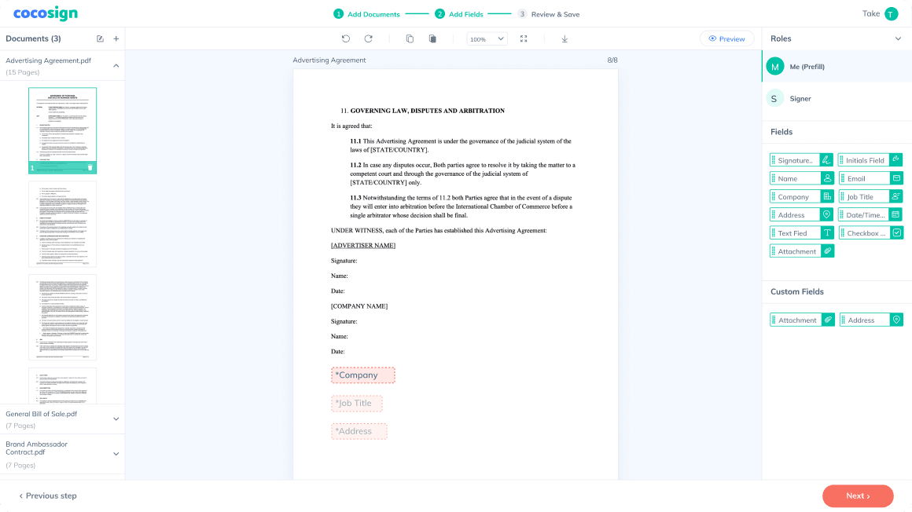The width and height of the screenshot is (912, 512).
Task: Go to the Review & Save step
Action: click(x=548, y=14)
